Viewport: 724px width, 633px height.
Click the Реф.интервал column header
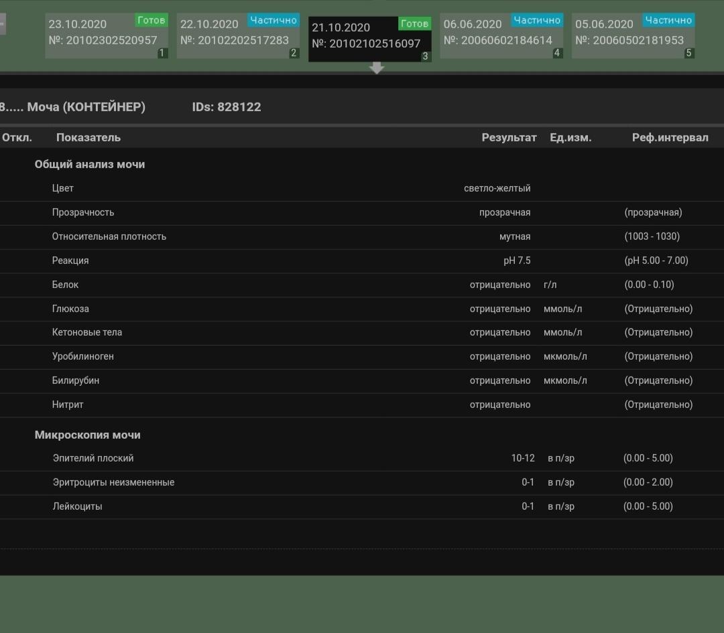coord(670,137)
